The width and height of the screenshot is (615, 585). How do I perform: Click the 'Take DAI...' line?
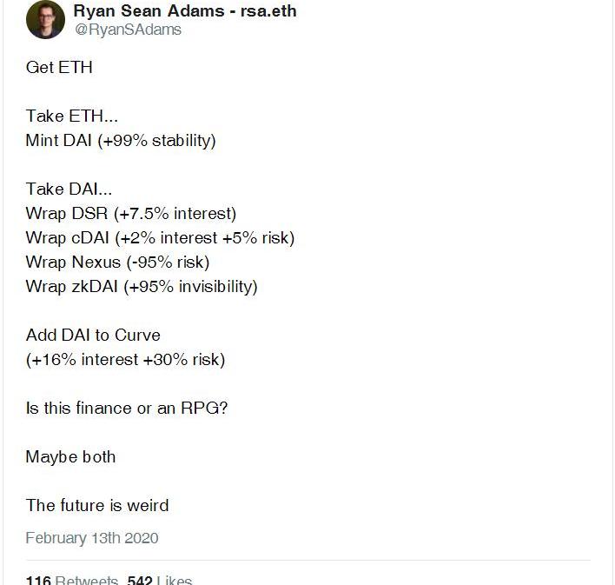[x=69, y=189]
